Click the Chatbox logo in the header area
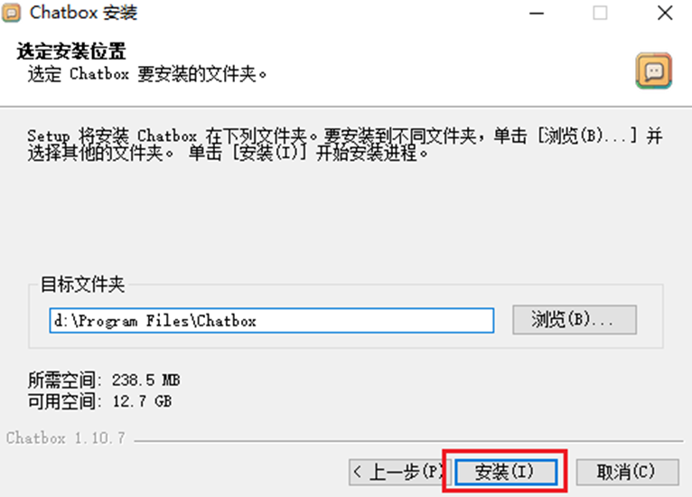 tap(653, 70)
